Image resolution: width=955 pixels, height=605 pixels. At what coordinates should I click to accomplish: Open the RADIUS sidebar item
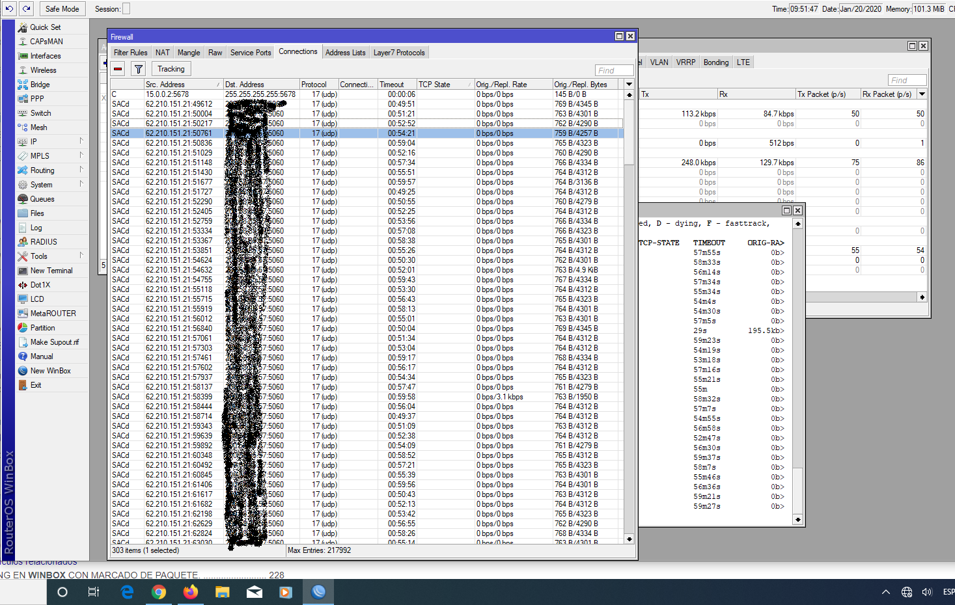click(x=44, y=242)
